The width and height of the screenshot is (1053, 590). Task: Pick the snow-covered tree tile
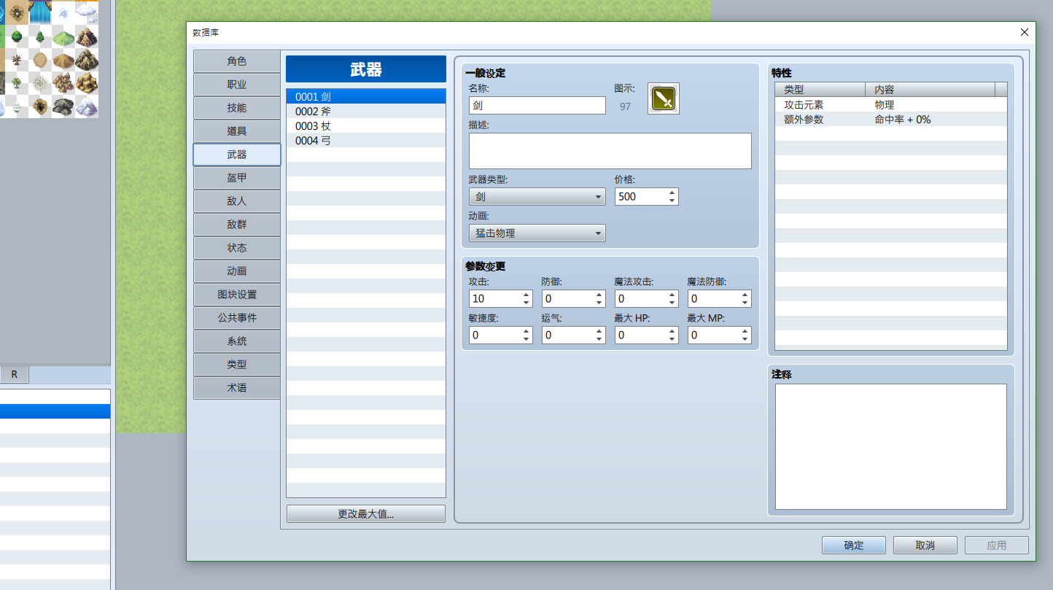tap(15, 106)
